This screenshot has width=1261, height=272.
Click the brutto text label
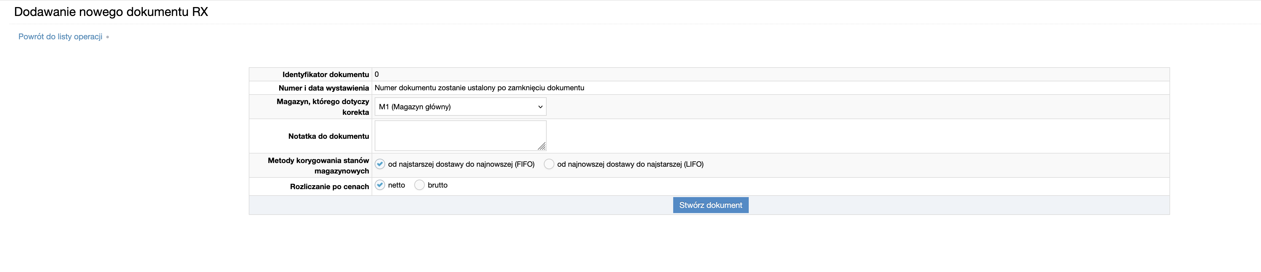coord(437,185)
